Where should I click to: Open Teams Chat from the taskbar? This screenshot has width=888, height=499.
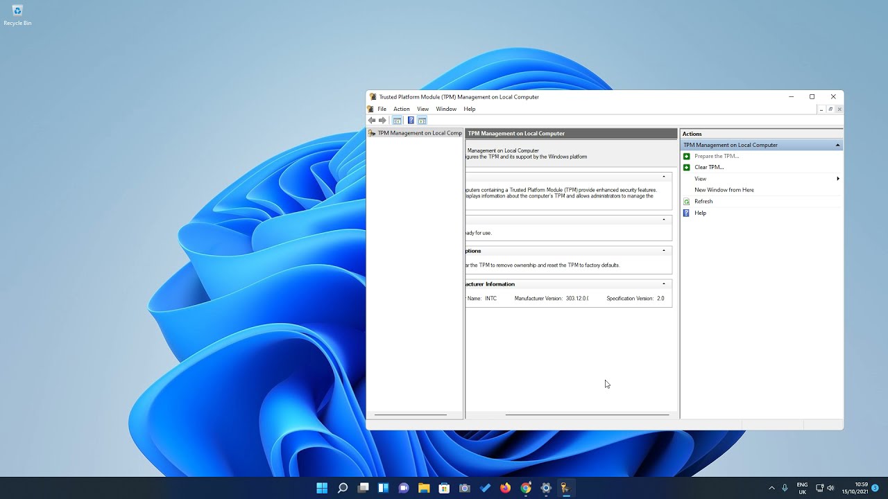pyautogui.click(x=404, y=488)
